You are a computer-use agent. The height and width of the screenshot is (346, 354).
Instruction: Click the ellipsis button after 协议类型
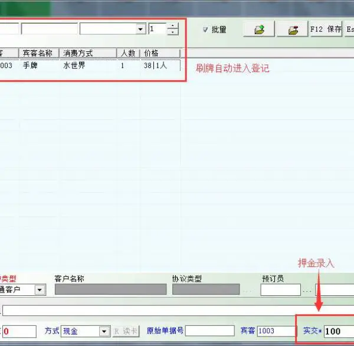(247, 291)
